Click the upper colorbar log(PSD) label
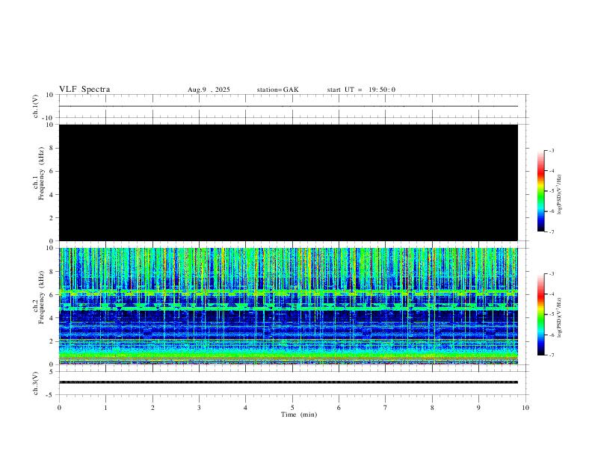The height and width of the screenshot is (457, 592). 559,191
